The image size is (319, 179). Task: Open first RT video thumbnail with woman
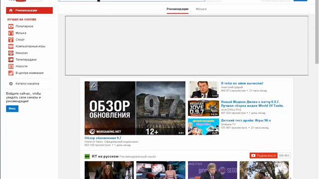109,170
